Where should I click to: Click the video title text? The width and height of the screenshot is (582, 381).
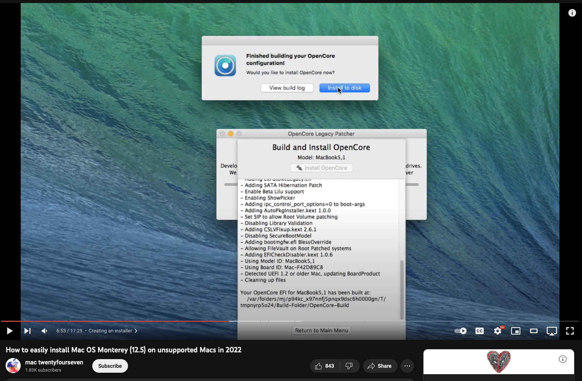point(123,350)
